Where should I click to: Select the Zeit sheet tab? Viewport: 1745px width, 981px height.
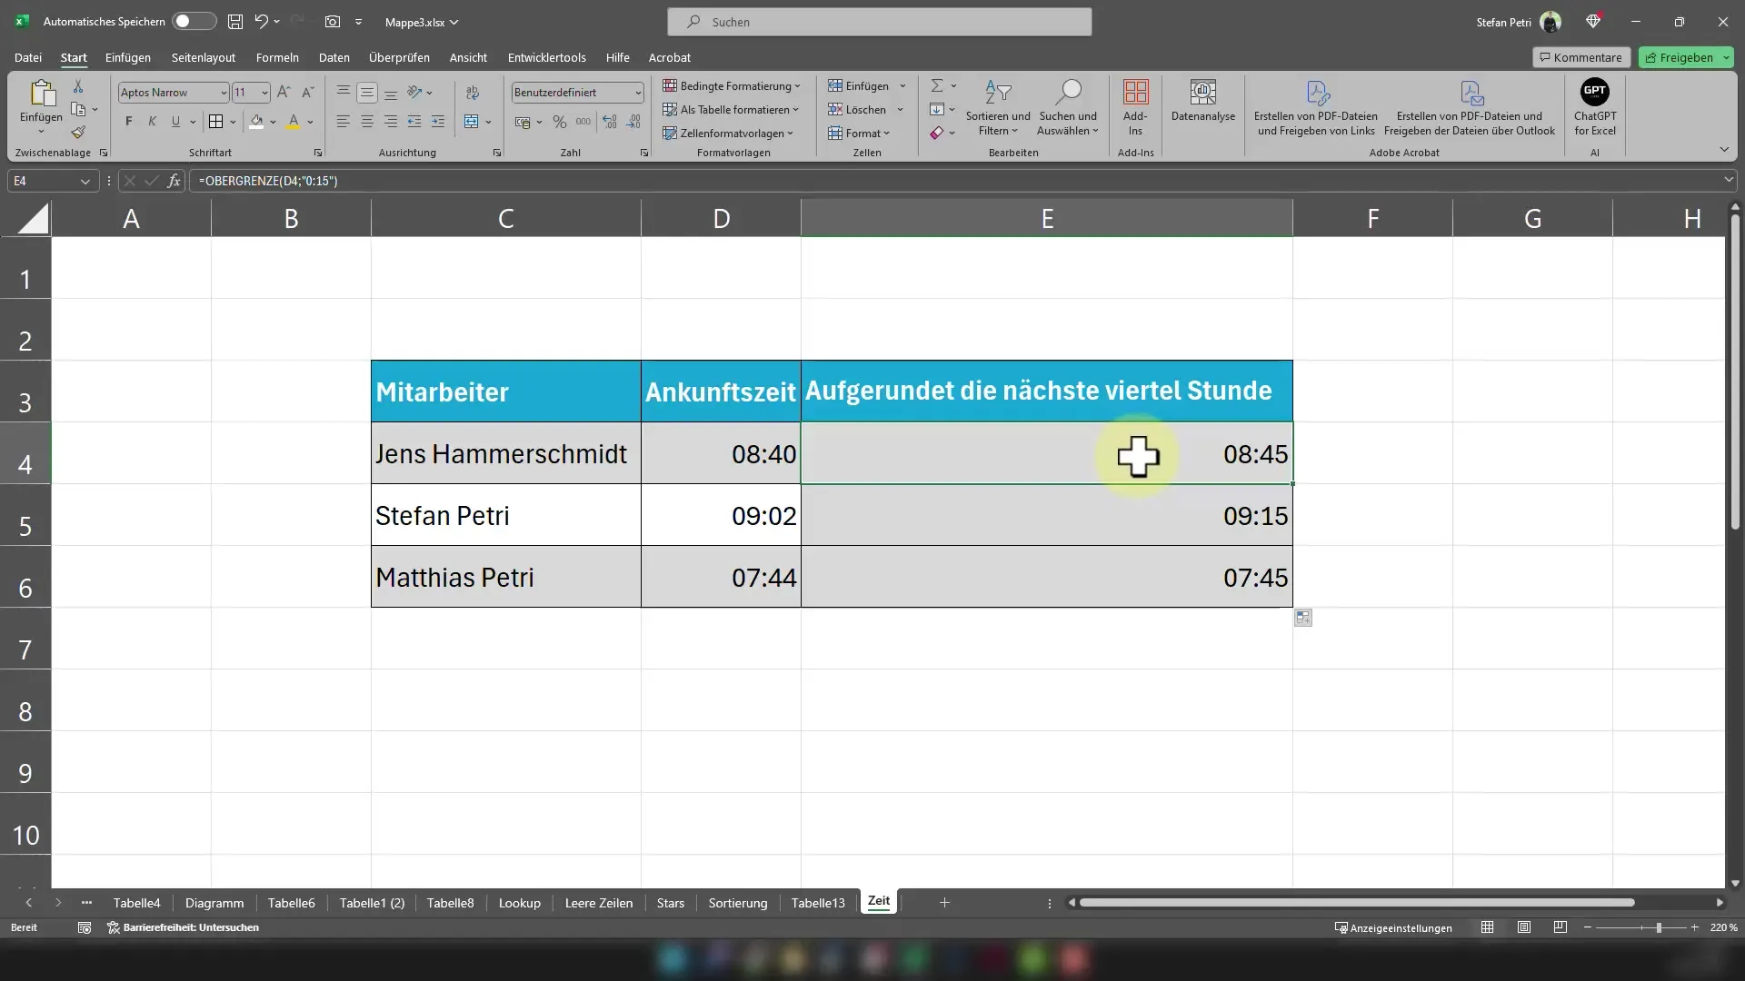tap(879, 902)
